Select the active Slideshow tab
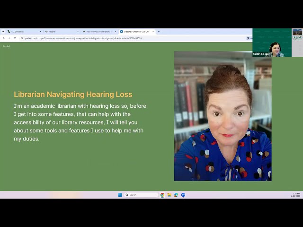The width and height of the screenshot is (303, 227). 137,32
